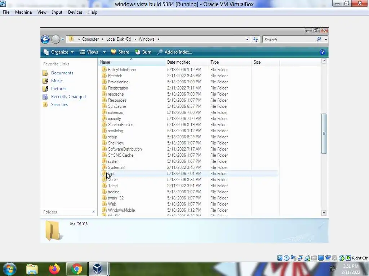This screenshot has height=276, width=369.
Task: Launch Firefox from the taskbar
Action: click(54, 269)
